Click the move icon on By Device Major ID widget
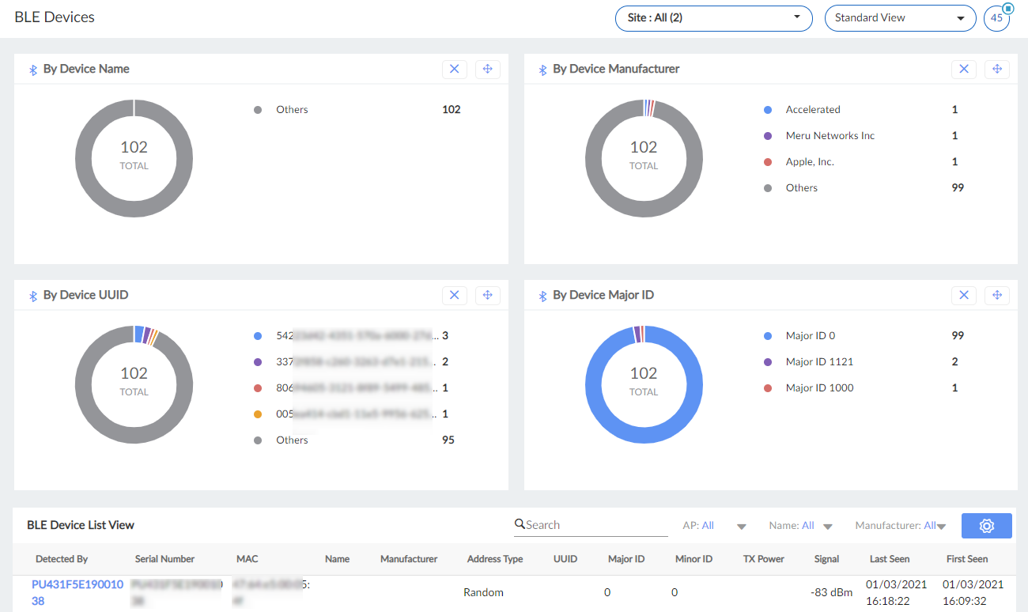 coord(997,295)
